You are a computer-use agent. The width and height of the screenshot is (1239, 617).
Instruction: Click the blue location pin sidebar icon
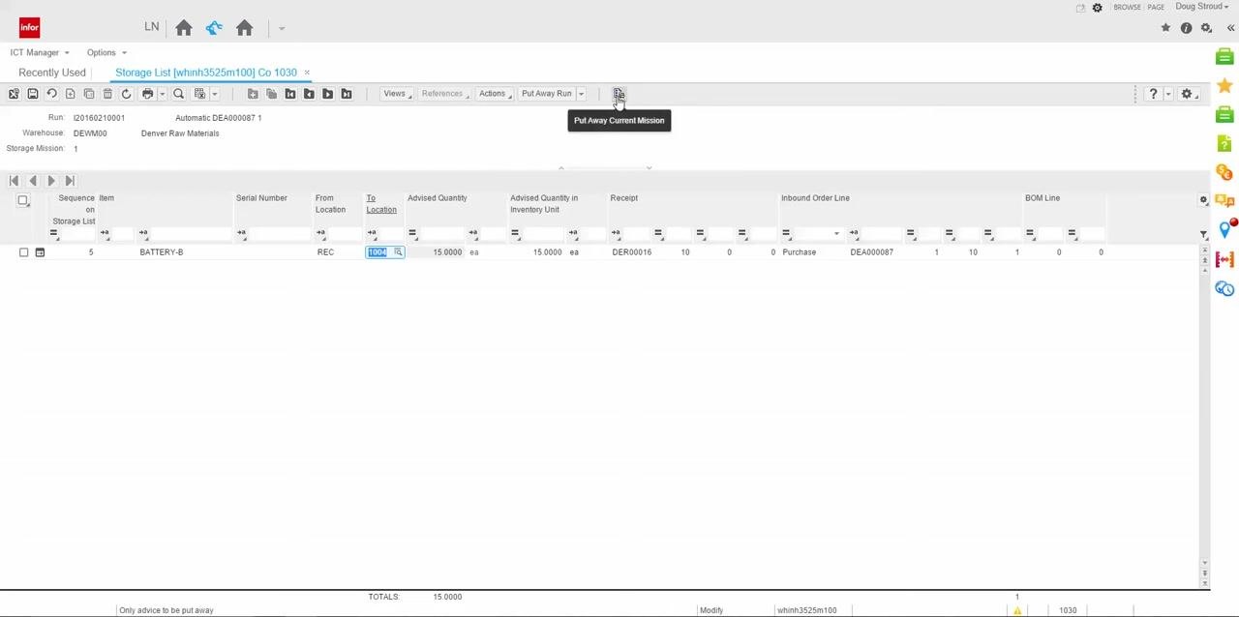tap(1224, 229)
